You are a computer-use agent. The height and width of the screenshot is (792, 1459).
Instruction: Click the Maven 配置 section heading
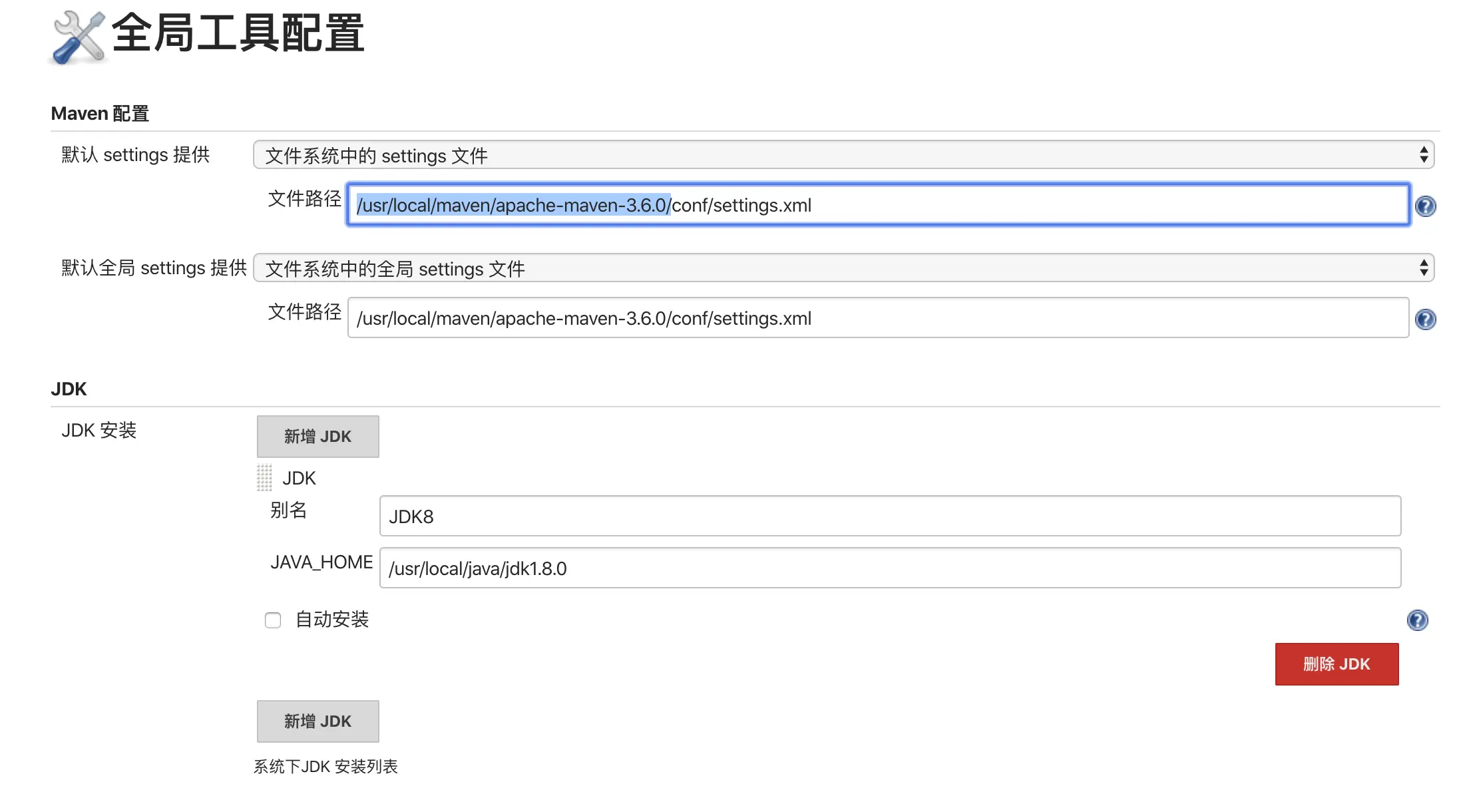coord(100,114)
